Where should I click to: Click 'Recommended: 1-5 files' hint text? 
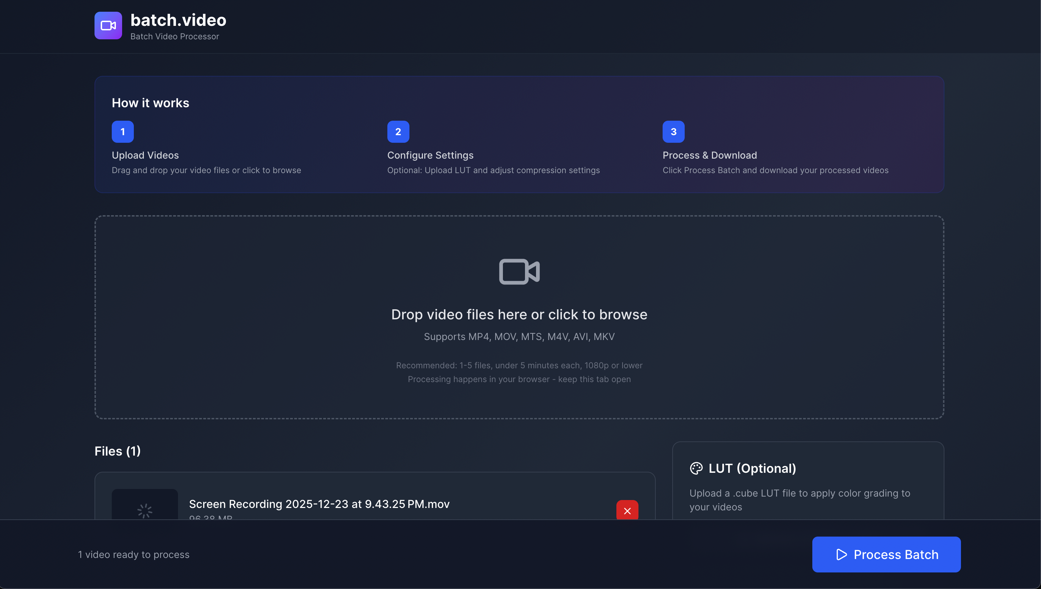(519, 365)
